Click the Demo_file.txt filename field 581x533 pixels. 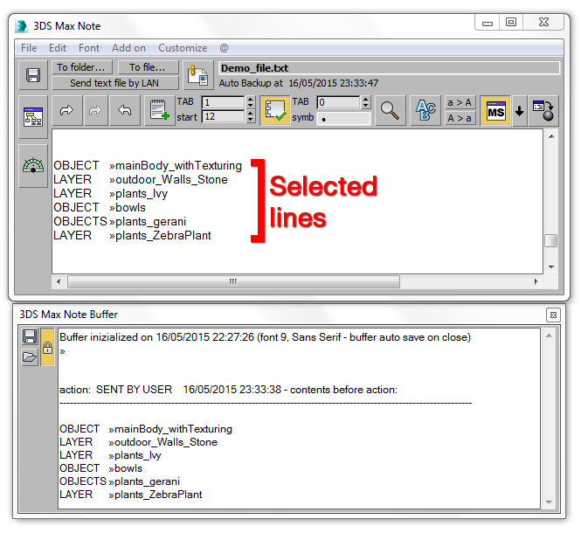(389, 68)
